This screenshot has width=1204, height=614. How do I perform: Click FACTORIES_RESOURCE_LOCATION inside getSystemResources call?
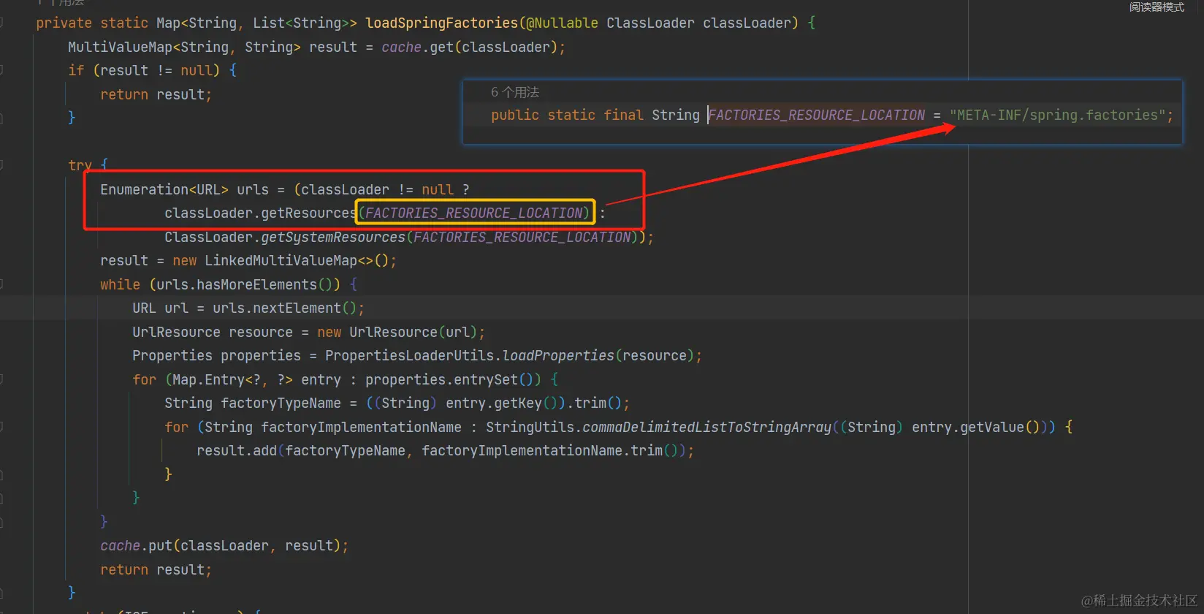click(522, 238)
